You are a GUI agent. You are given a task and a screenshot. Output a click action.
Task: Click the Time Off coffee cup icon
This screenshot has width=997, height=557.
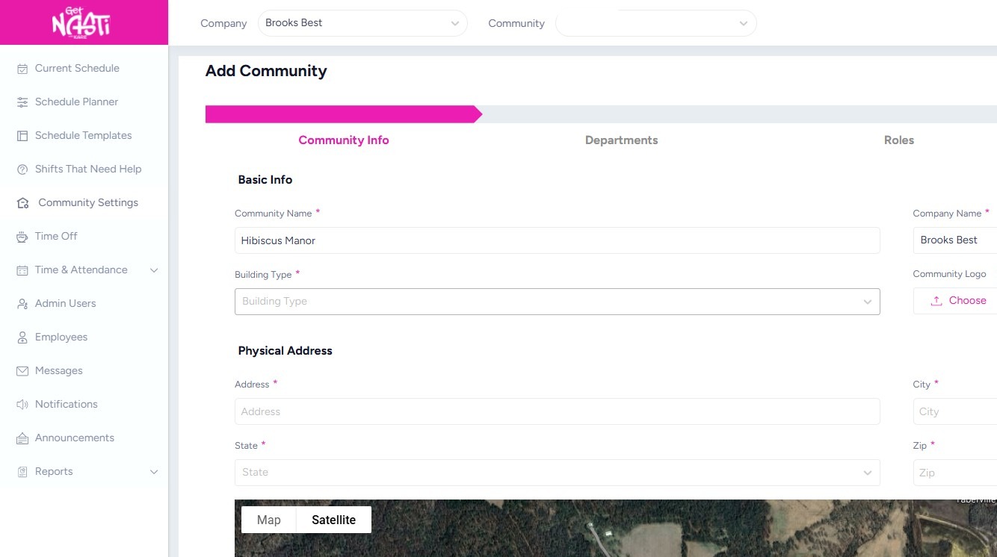22,237
